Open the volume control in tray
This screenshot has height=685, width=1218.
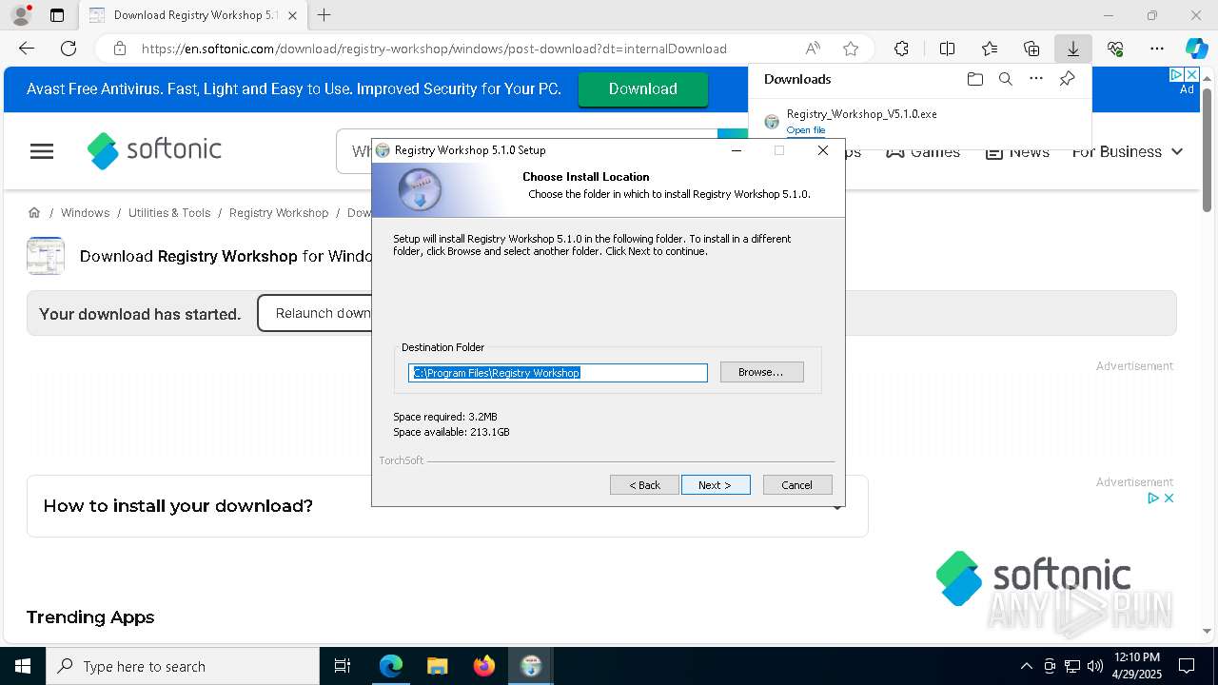tap(1094, 666)
